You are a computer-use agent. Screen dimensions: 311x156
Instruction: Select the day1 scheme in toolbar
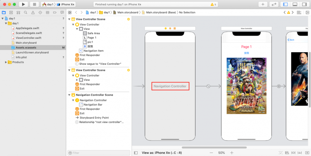[48, 4]
